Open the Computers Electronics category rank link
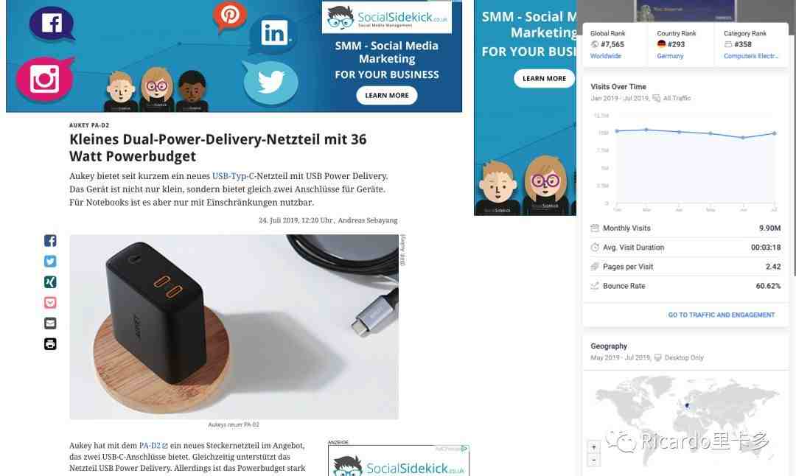796x476 pixels. 751,56
